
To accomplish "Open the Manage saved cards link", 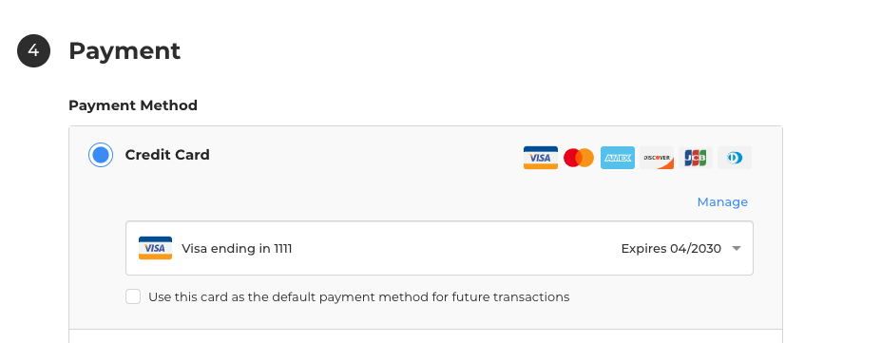I will [722, 202].
